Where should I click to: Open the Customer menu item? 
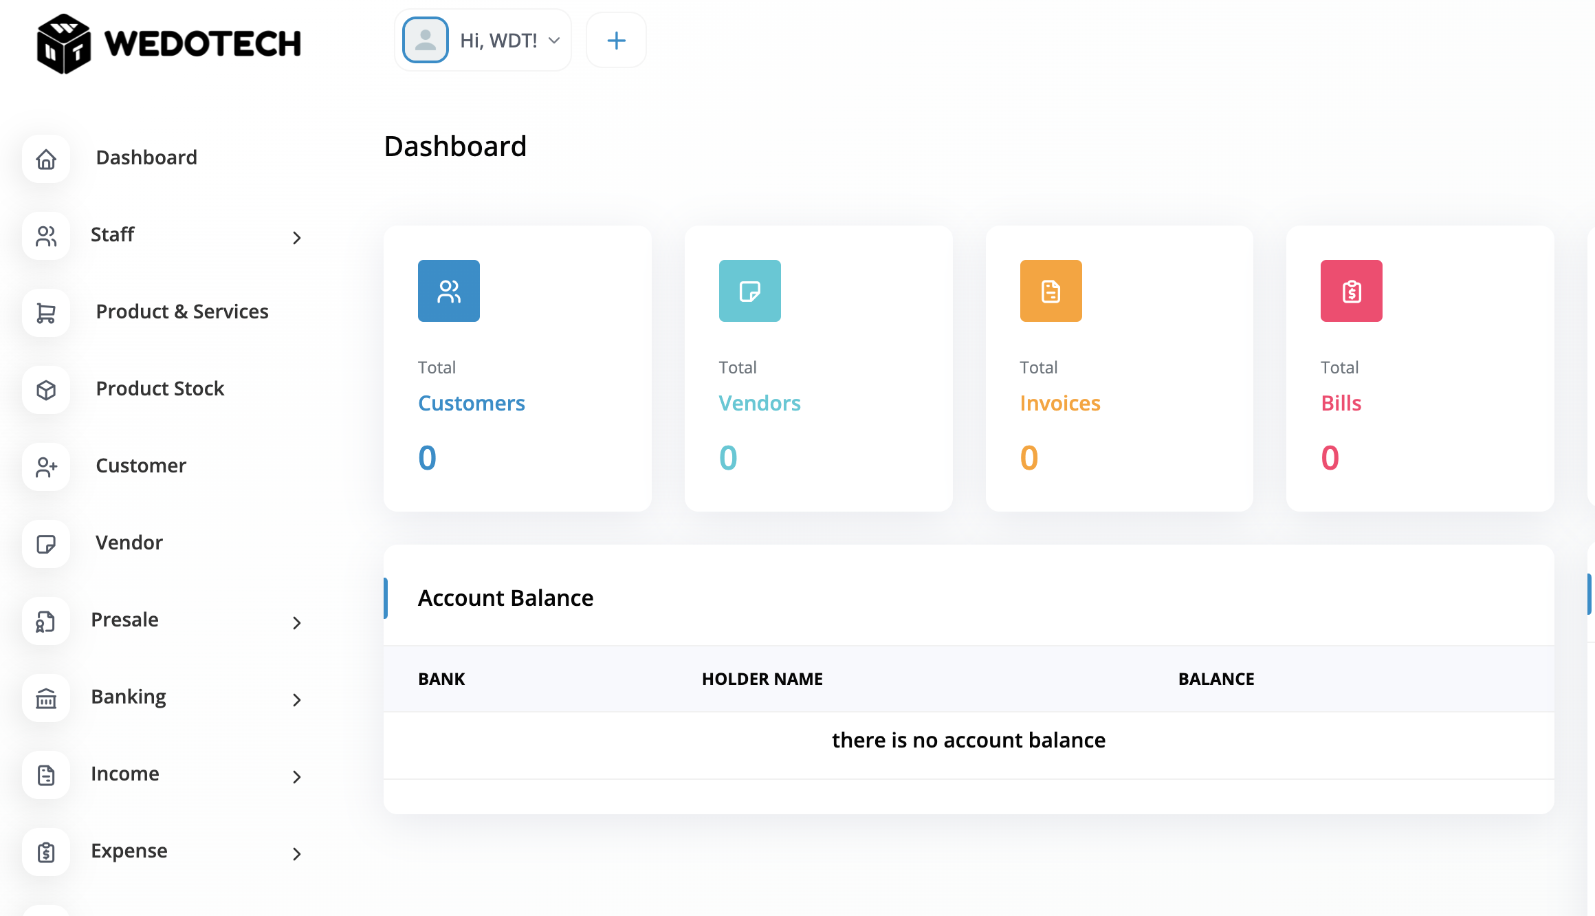[x=141, y=466]
